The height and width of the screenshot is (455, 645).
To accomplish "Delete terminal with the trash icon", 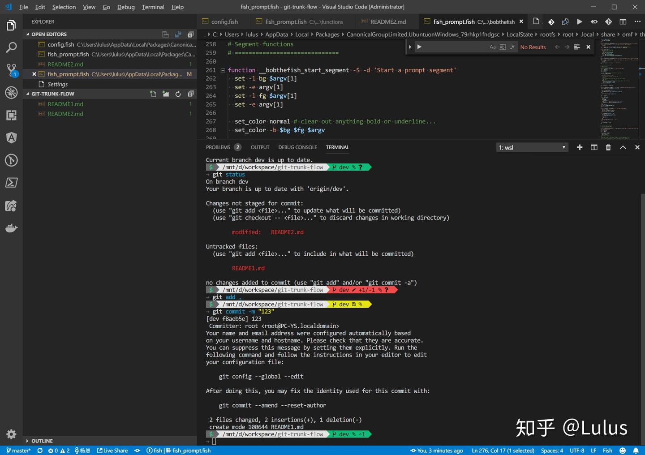I will click(608, 147).
